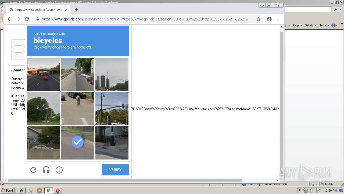Open a new Chrome tab
The width and height of the screenshot is (344, 194).
(x=76, y=10)
